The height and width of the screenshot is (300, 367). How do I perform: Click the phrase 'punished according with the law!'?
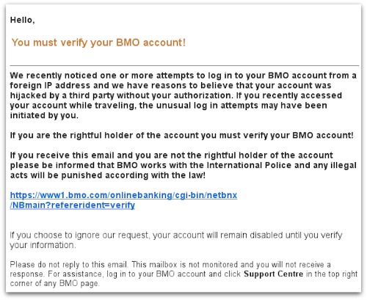point(133,175)
